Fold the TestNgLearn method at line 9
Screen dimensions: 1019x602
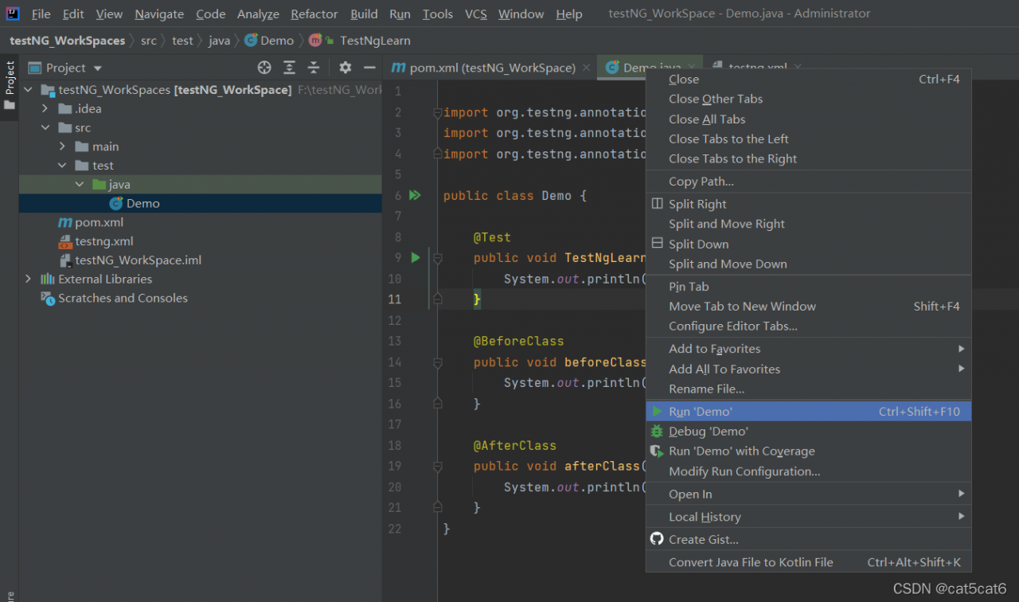437,258
